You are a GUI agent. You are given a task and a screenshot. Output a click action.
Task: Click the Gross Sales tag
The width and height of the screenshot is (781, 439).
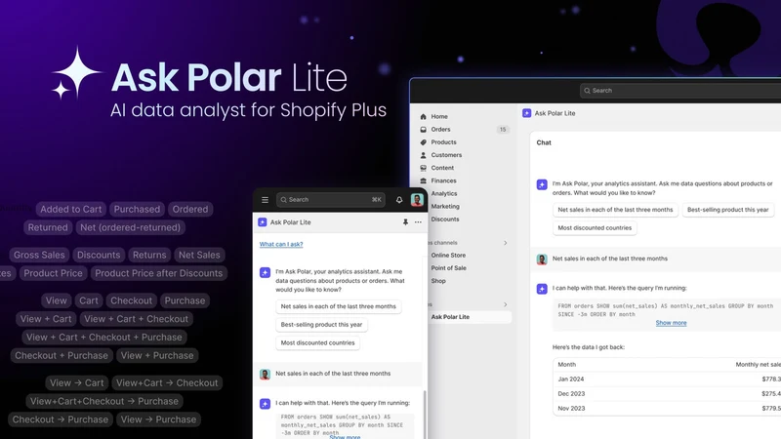[x=39, y=255]
